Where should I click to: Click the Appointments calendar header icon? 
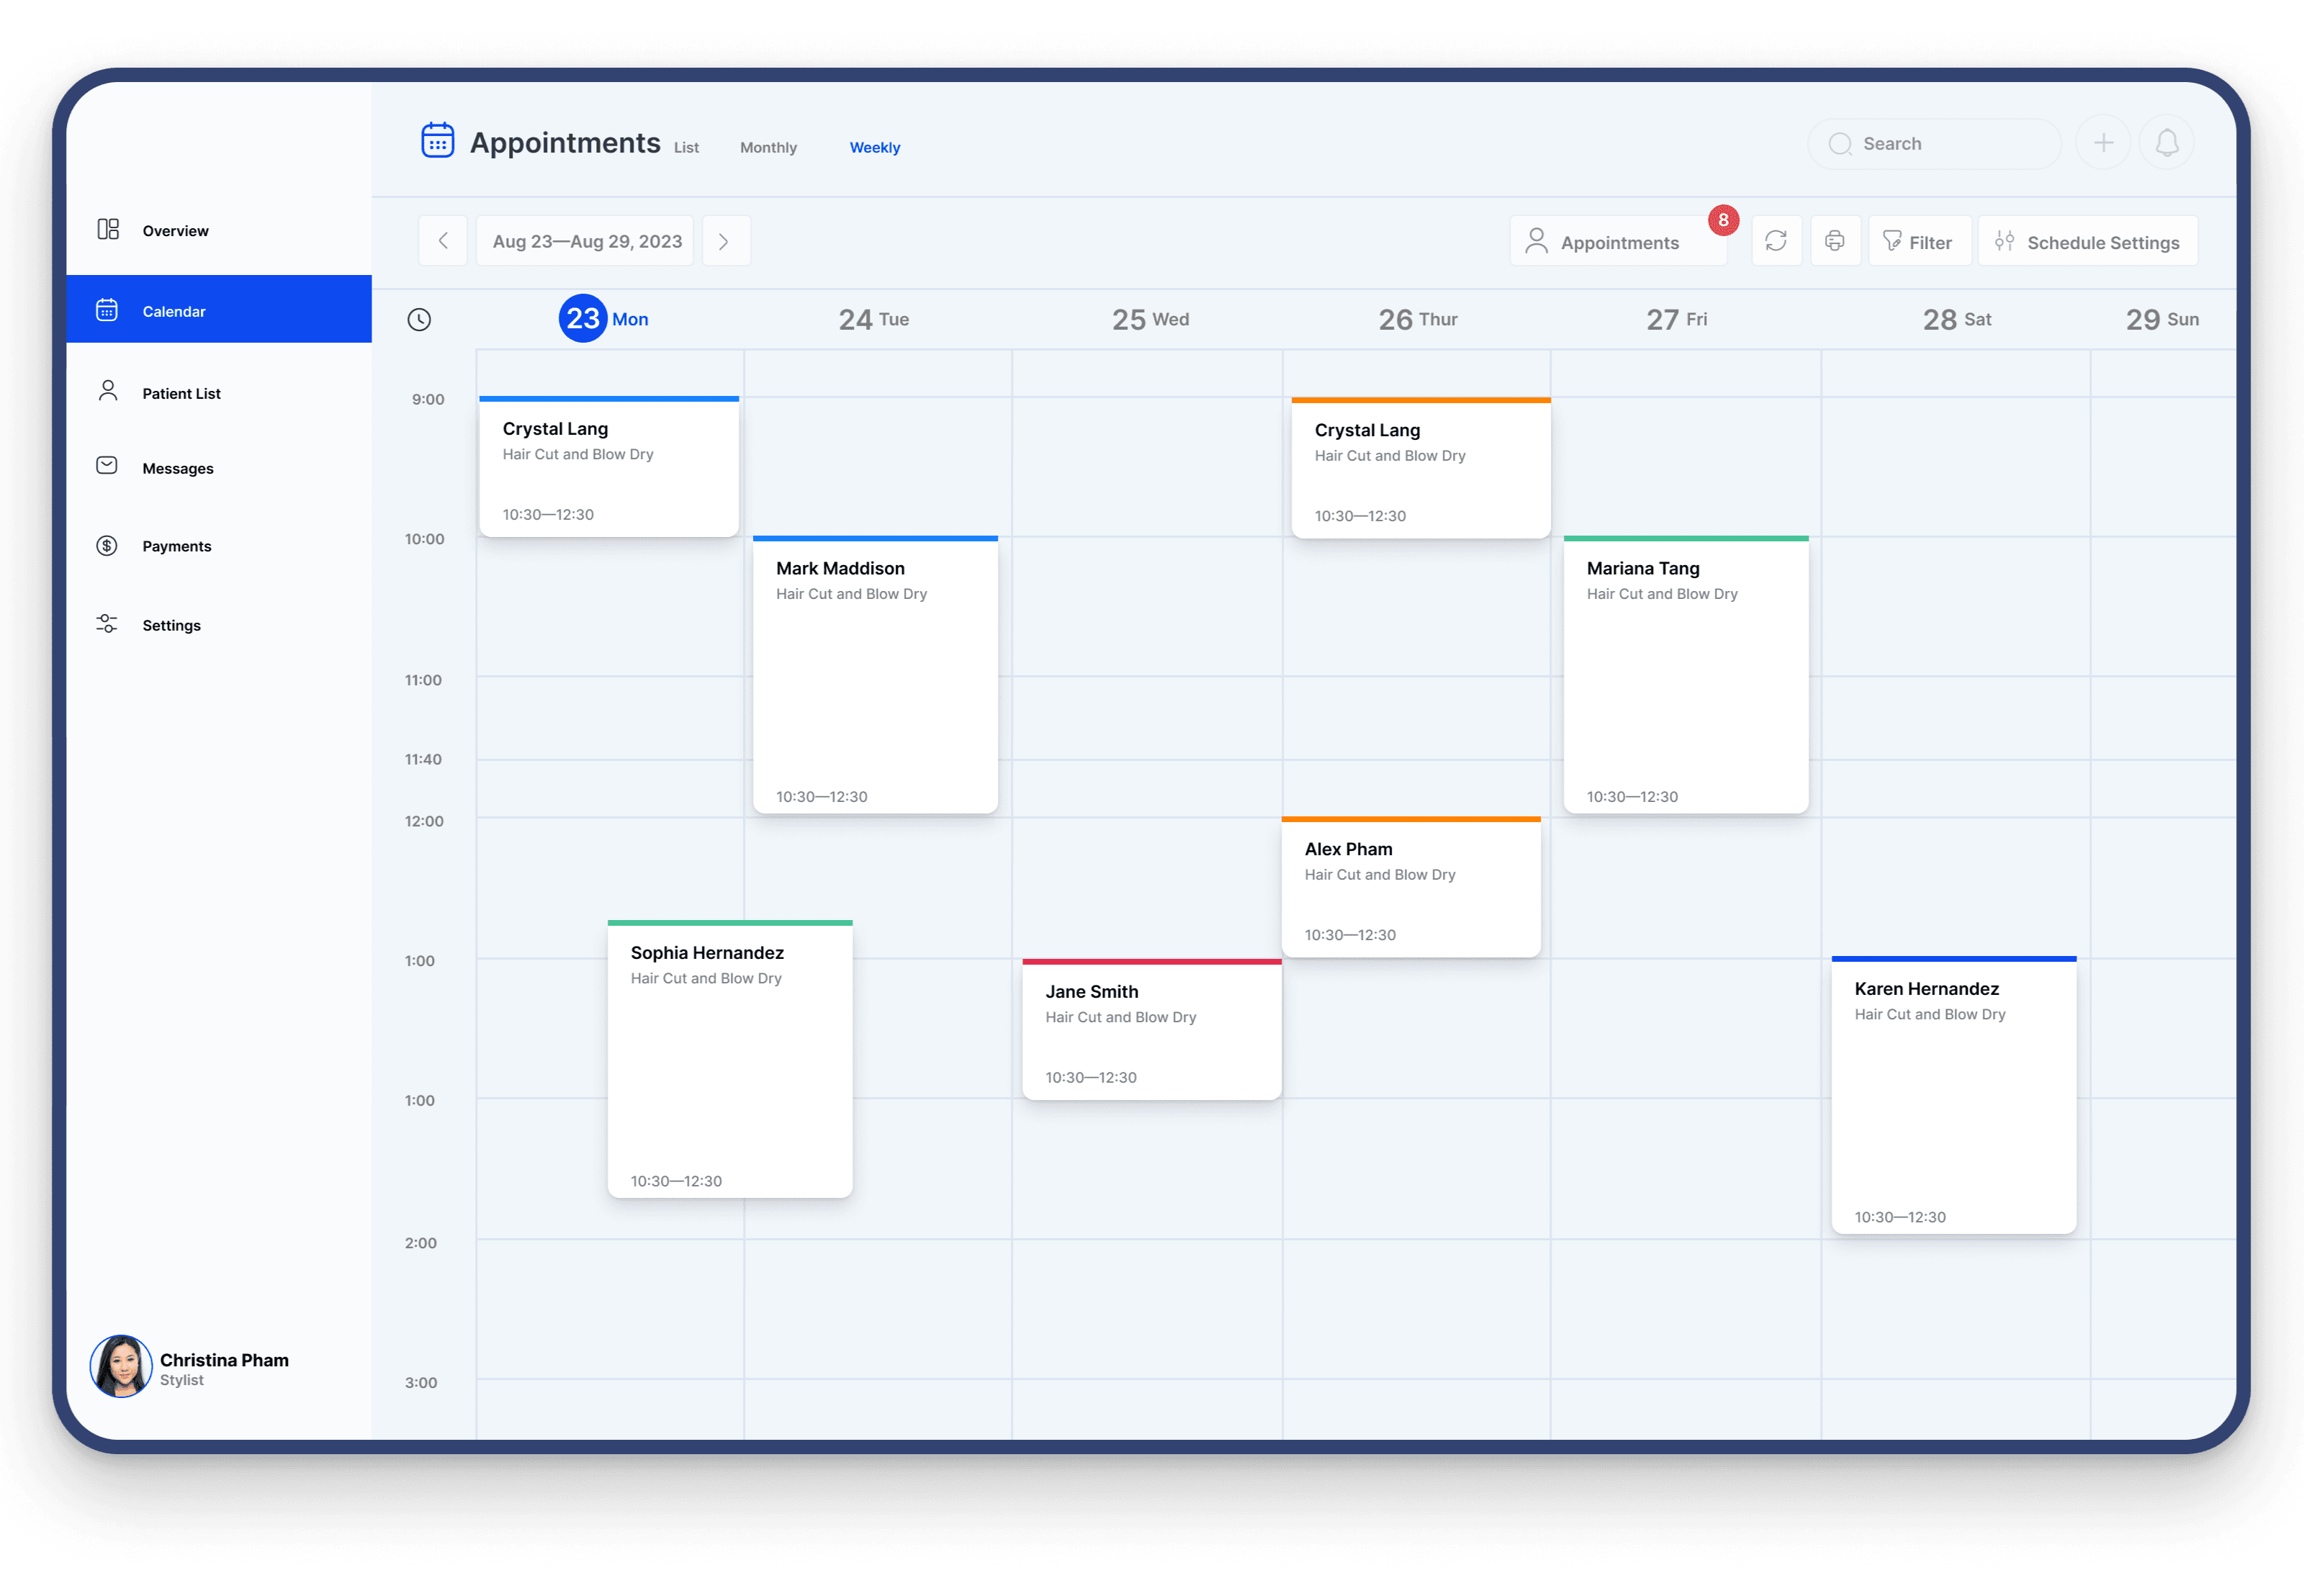437,140
